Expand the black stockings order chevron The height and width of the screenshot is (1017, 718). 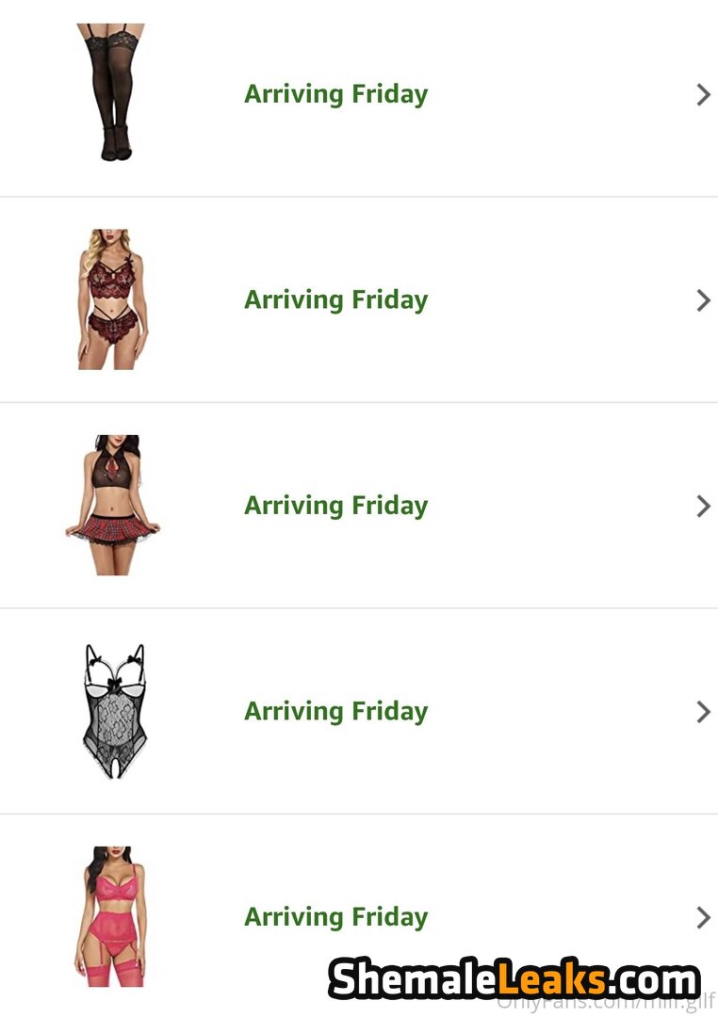pos(703,94)
